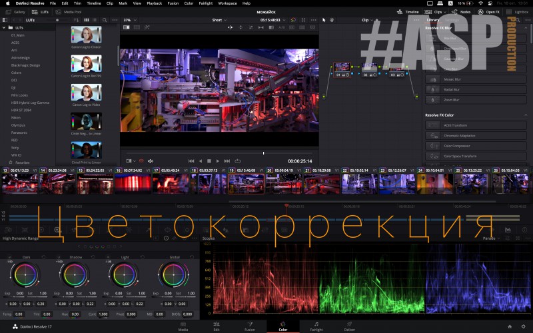Image resolution: width=533 pixels, height=333 pixels.
Task: Open HDR palette three-dot options menu
Action: pyautogui.click(x=195, y=238)
